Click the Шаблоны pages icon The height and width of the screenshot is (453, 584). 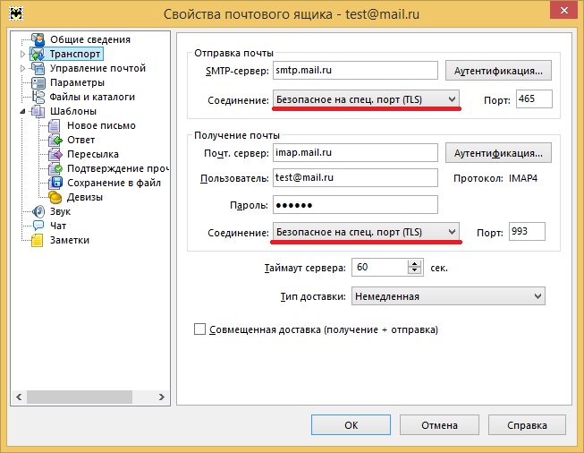[38, 111]
